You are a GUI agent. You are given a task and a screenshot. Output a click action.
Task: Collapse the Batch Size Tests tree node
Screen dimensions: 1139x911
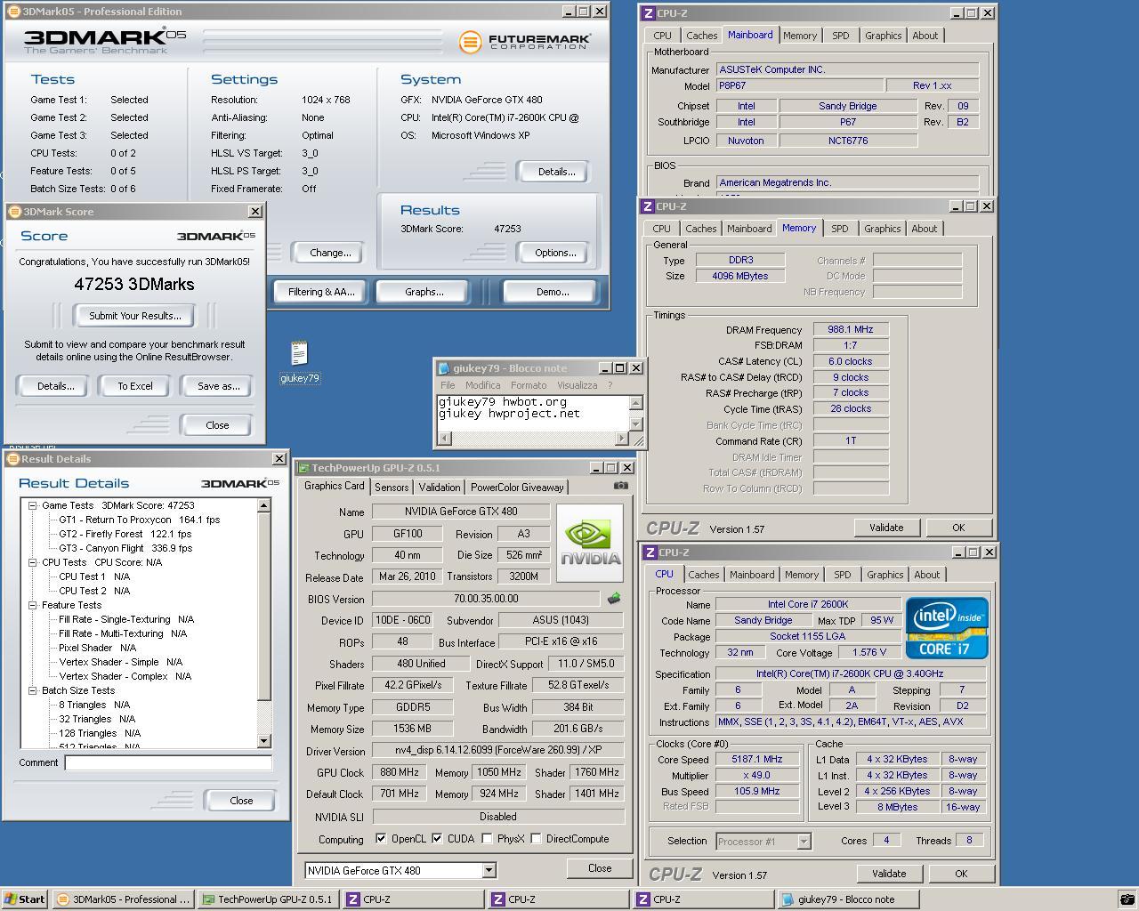click(x=32, y=690)
